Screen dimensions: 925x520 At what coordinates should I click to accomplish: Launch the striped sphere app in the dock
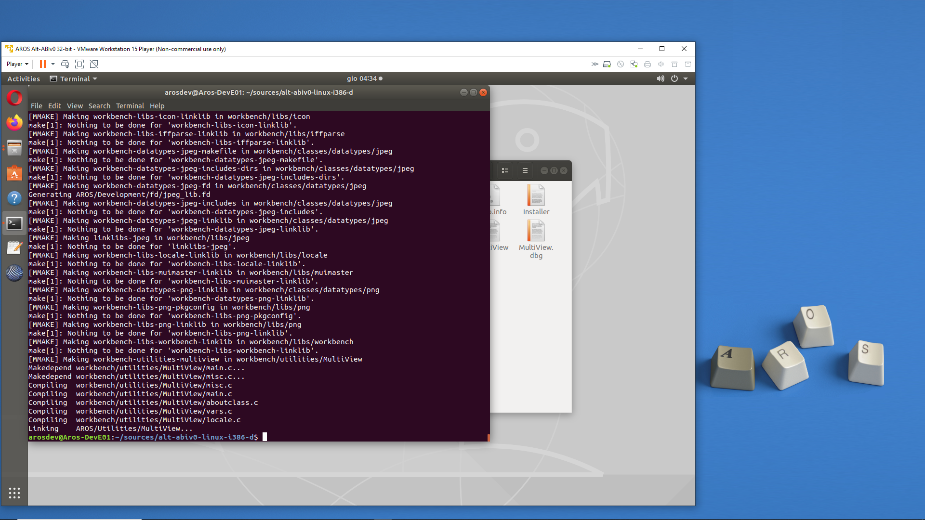point(14,273)
